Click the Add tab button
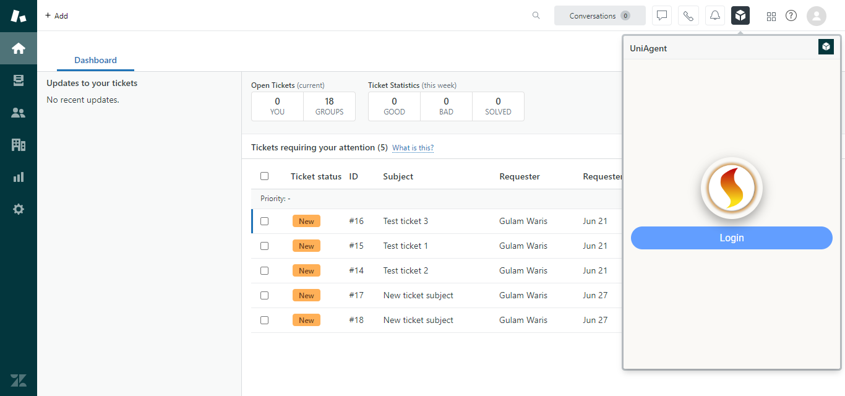The image size is (845, 396). [56, 15]
